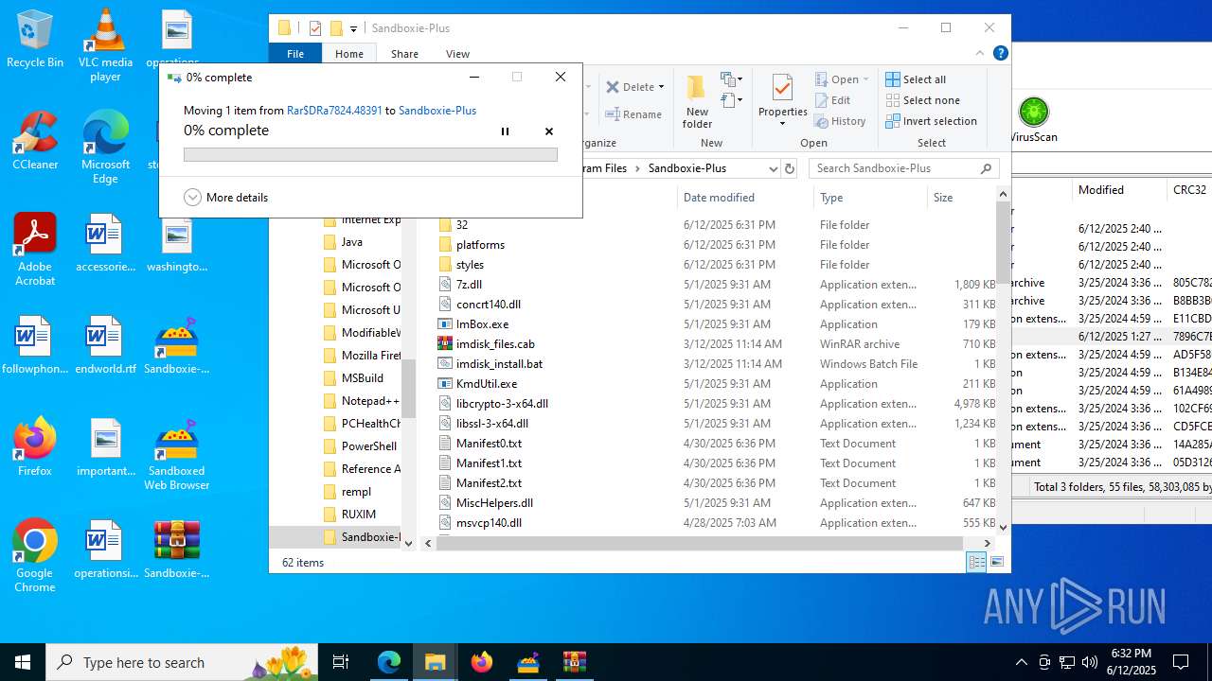Refresh the current folder view

790,168
